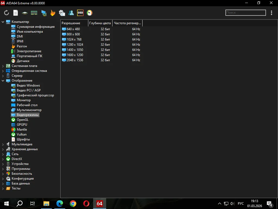This screenshot has width=278, height=209.
Task: Click the gauge benchmark toolbar icon
Action: (89, 13)
